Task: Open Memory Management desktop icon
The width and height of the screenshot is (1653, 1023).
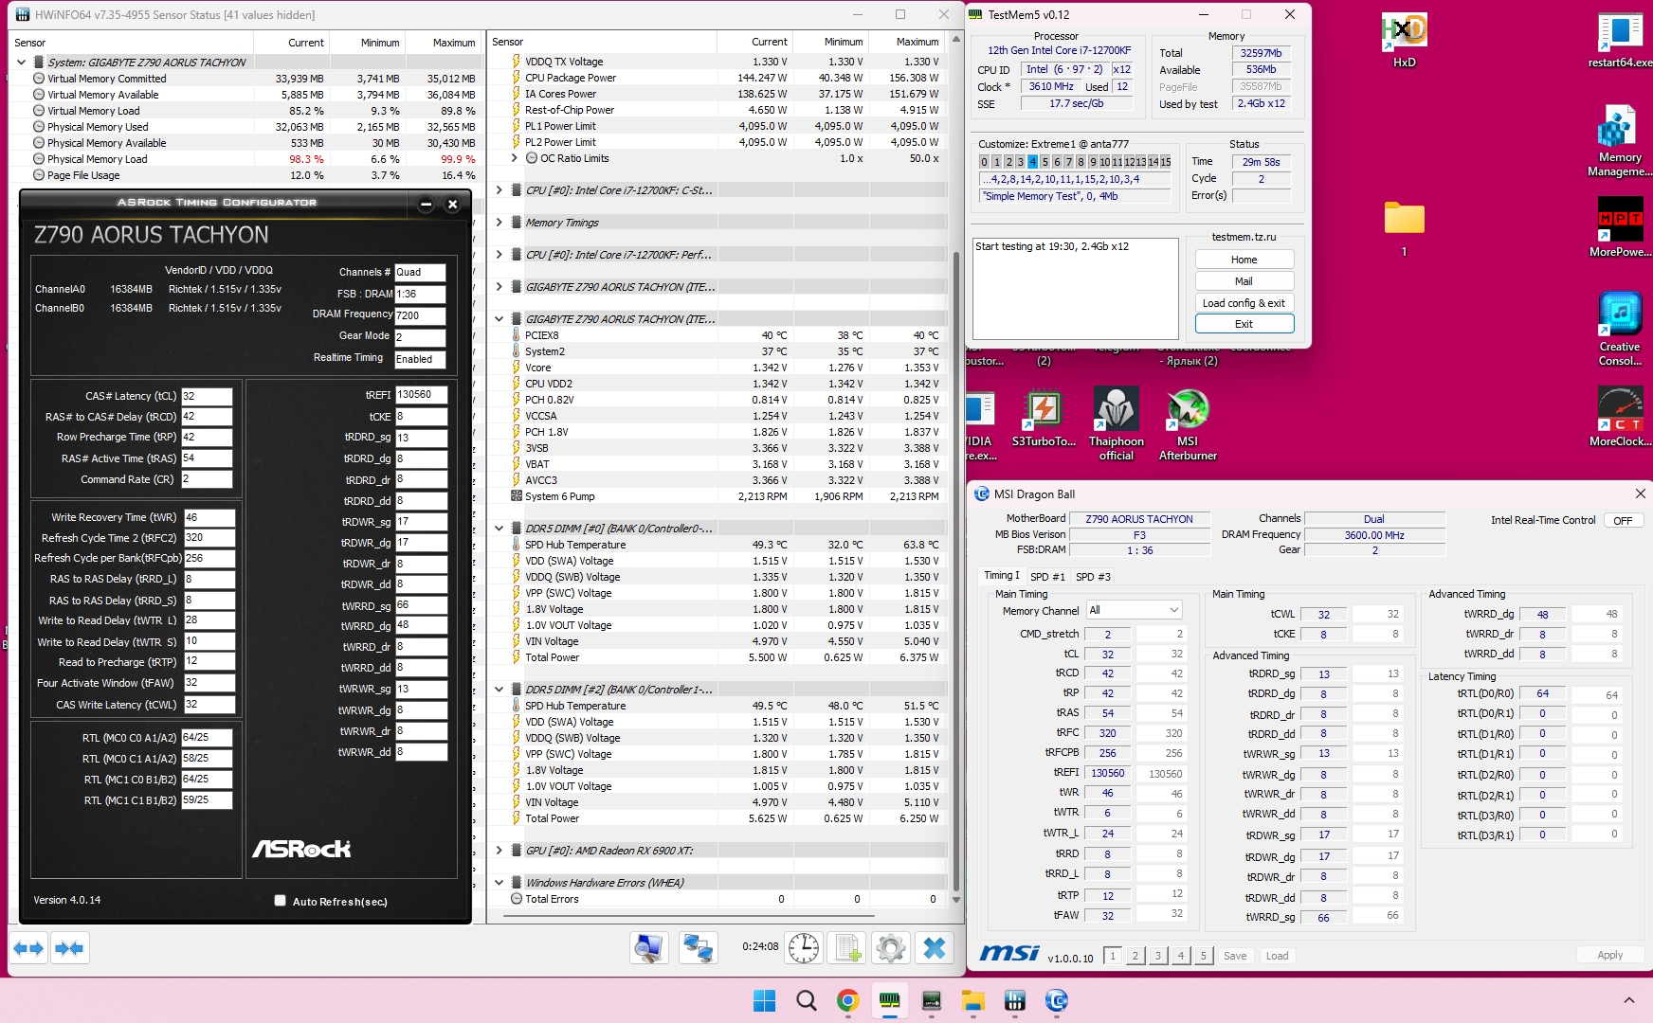Action: click(x=1620, y=142)
